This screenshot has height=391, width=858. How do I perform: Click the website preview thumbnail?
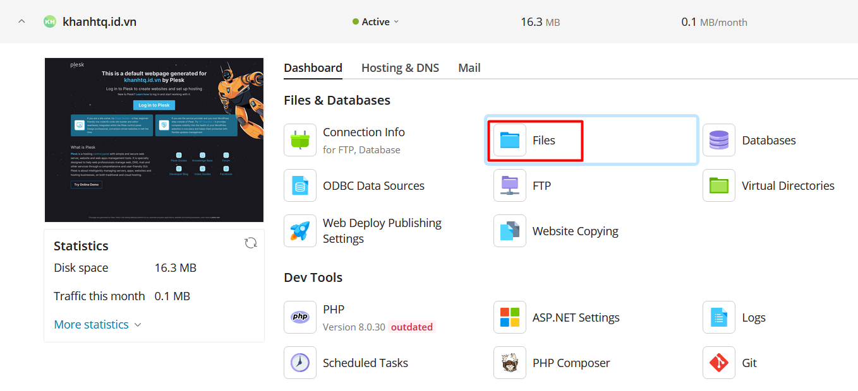(x=154, y=140)
